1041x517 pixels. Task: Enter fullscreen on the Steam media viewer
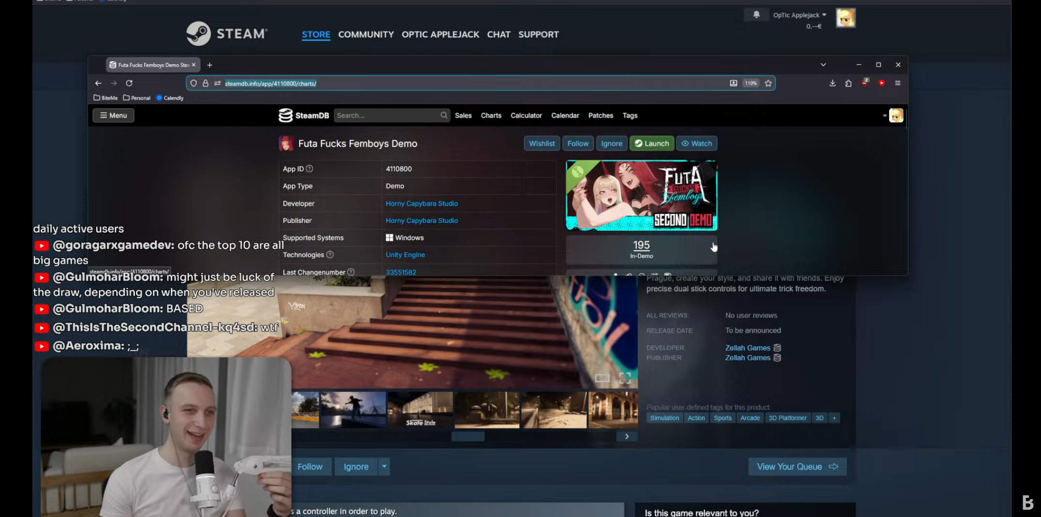(x=625, y=378)
